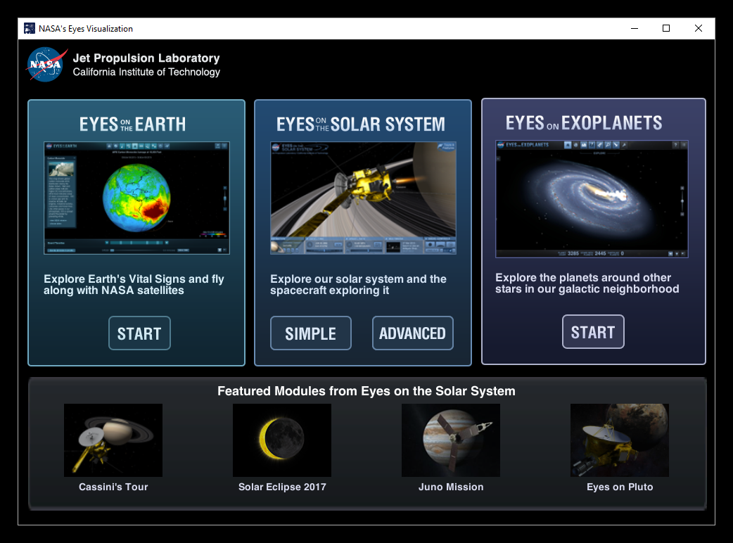
Task: Click the Eyes on Exoplanets galaxy preview image
Action: [592, 198]
